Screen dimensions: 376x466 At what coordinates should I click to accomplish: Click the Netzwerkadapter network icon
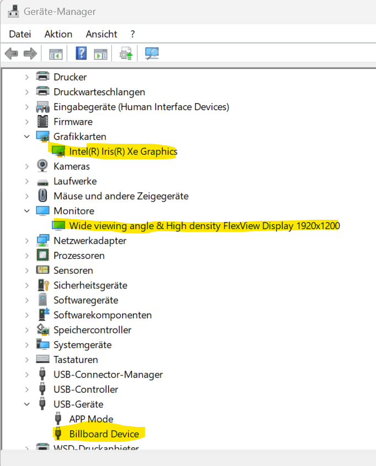(x=42, y=240)
